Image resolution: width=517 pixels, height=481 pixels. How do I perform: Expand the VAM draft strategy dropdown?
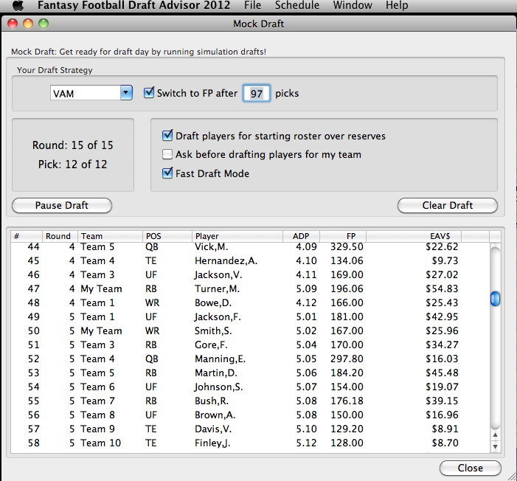[126, 93]
